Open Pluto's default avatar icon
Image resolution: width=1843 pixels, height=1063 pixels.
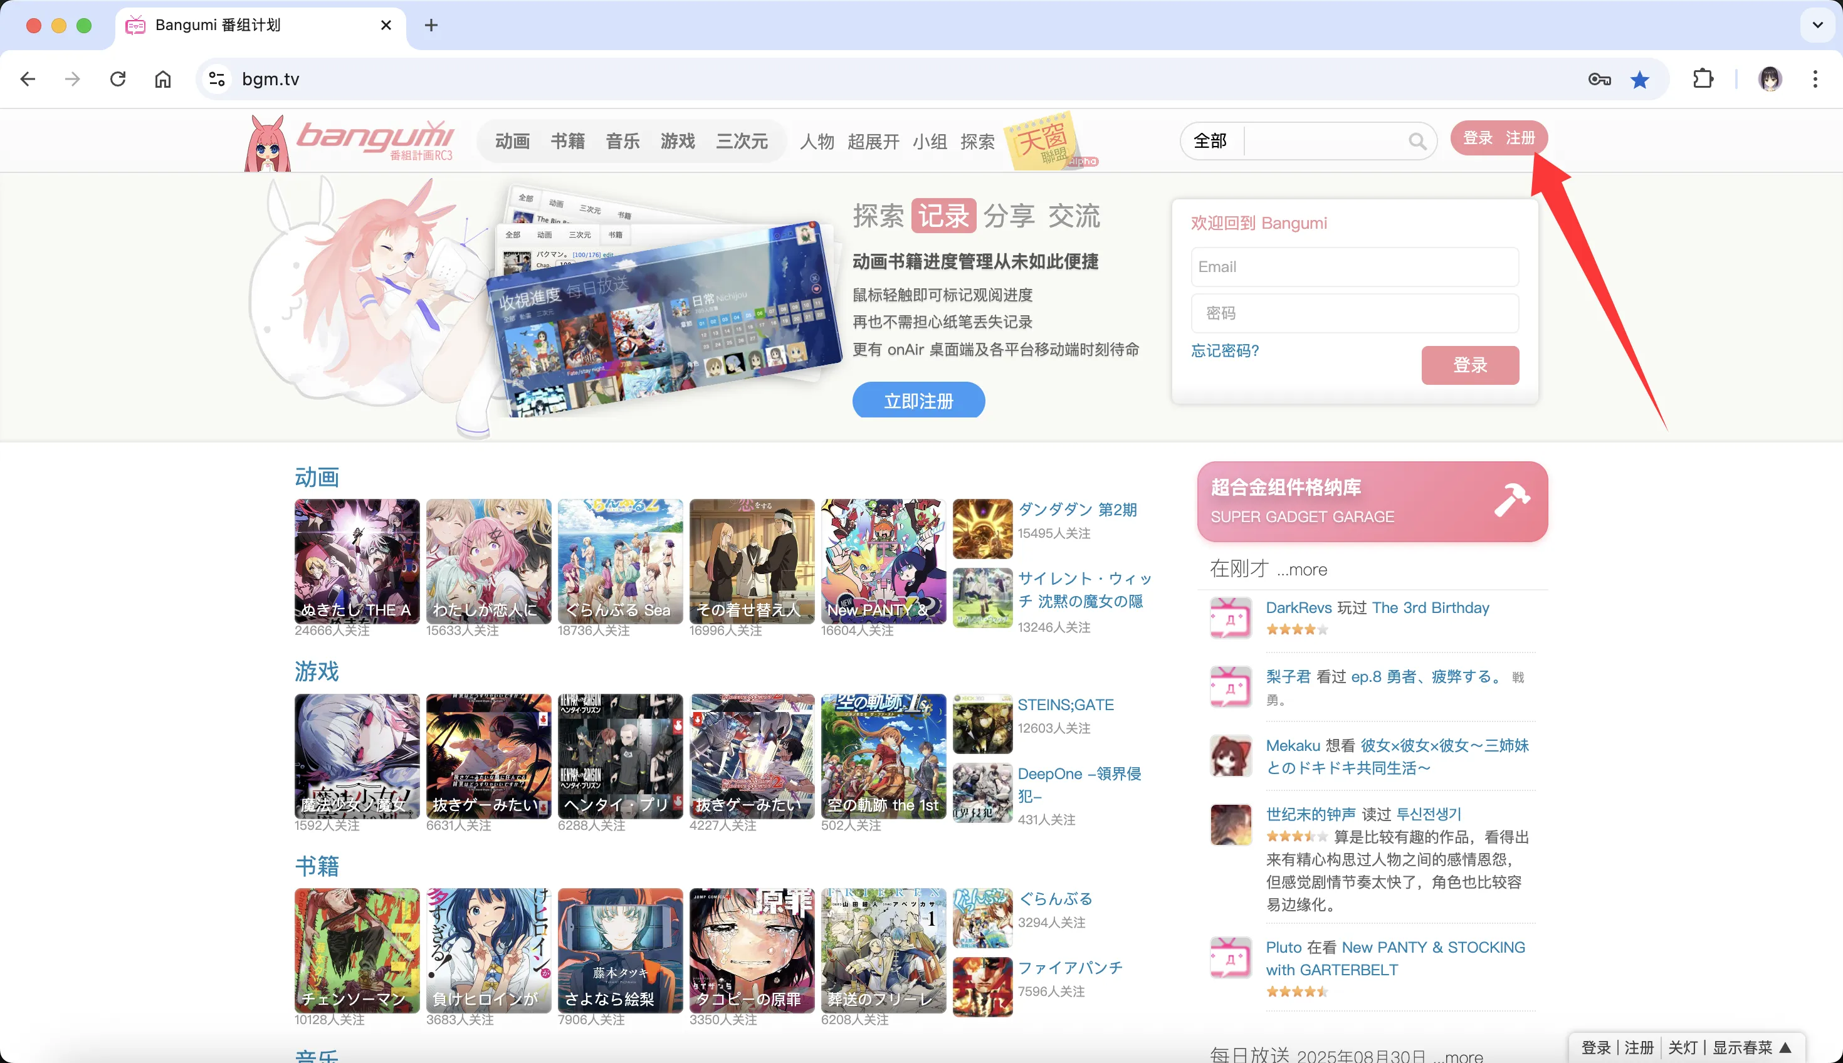[1231, 957]
